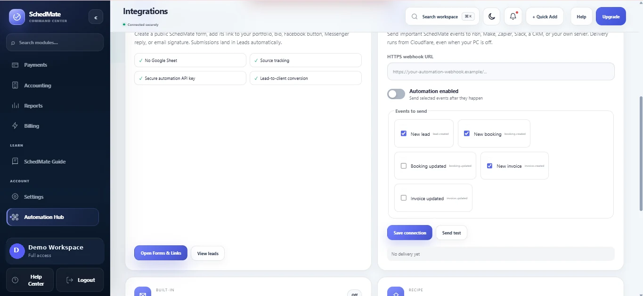Viewport: 643px width, 296px height.
Task: Select Automation Hub menu item
Action: (x=53, y=217)
